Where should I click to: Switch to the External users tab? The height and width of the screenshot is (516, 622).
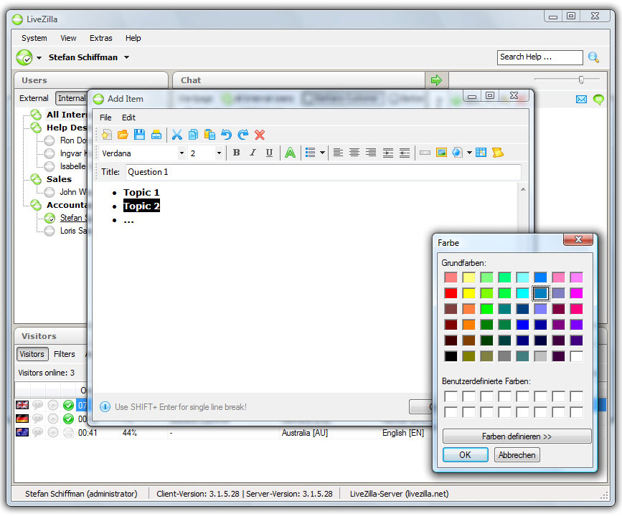[x=34, y=98]
